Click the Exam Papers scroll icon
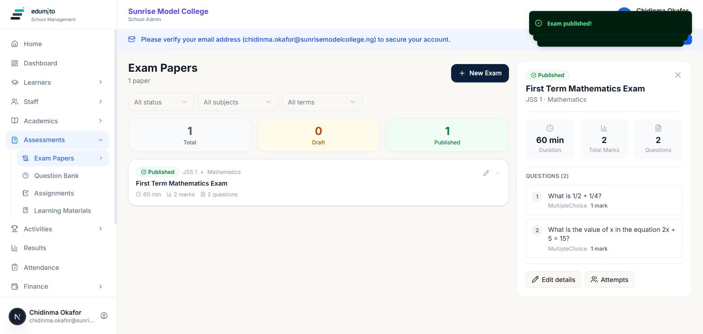This screenshot has width=703, height=334. (x=26, y=158)
